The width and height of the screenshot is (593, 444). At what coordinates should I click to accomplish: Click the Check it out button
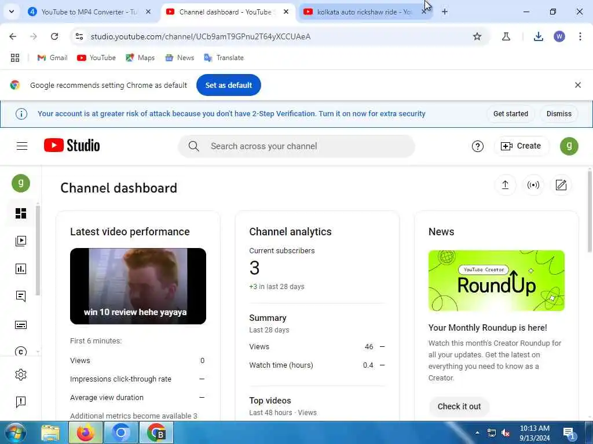point(459,406)
